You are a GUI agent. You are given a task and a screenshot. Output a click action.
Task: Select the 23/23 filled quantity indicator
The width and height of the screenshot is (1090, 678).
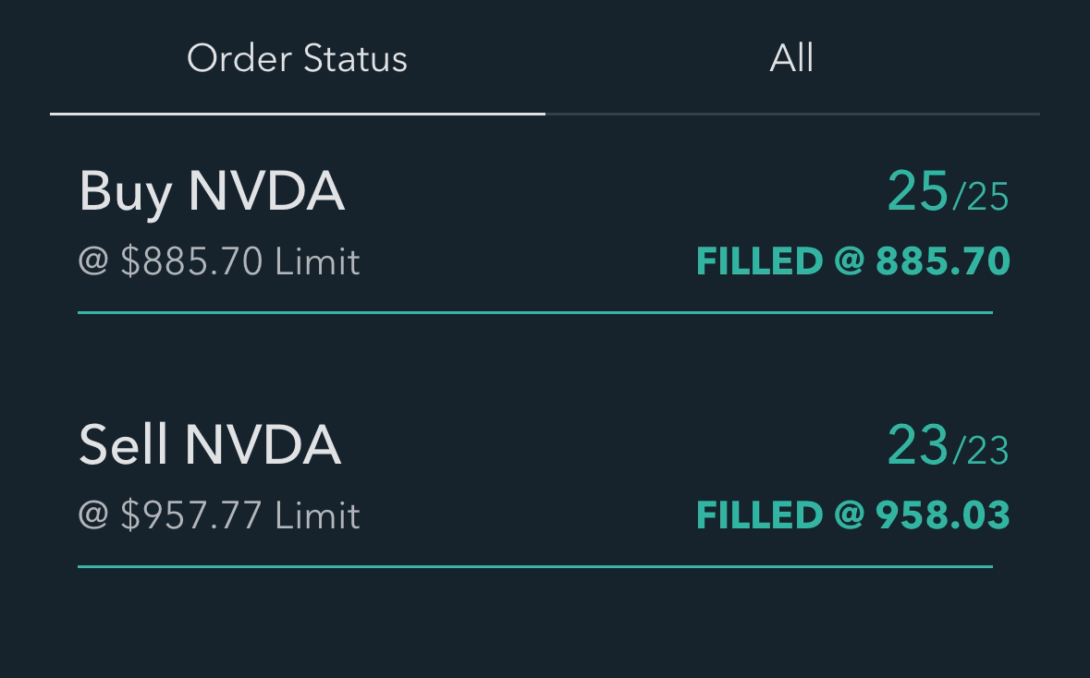948,448
